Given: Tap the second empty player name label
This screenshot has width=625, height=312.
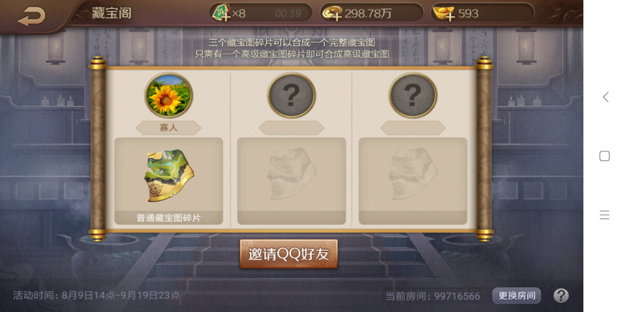Looking at the screenshot, I should [x=292, y=128].
